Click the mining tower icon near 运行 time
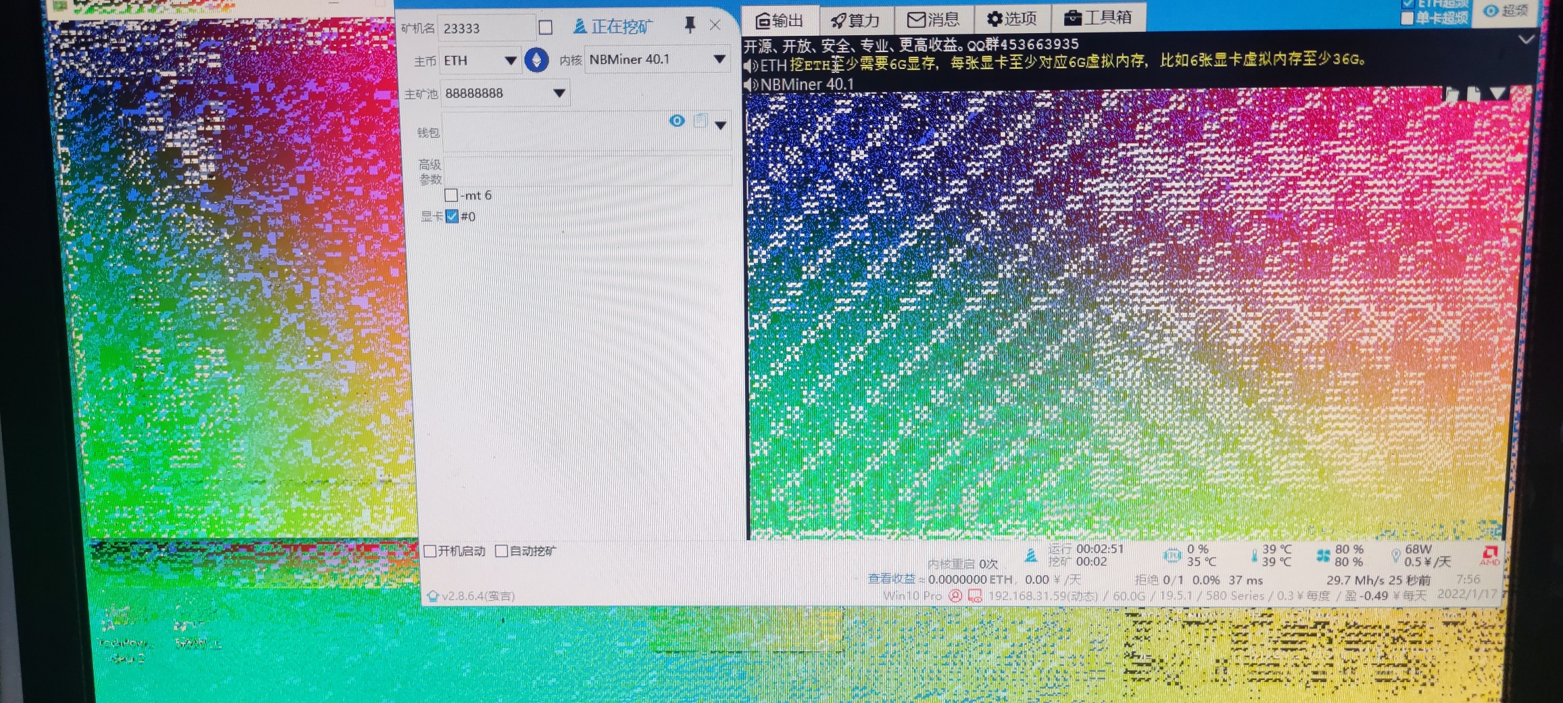The height and width of the screenshot is (703, 1563). (x=1030, y=556)
